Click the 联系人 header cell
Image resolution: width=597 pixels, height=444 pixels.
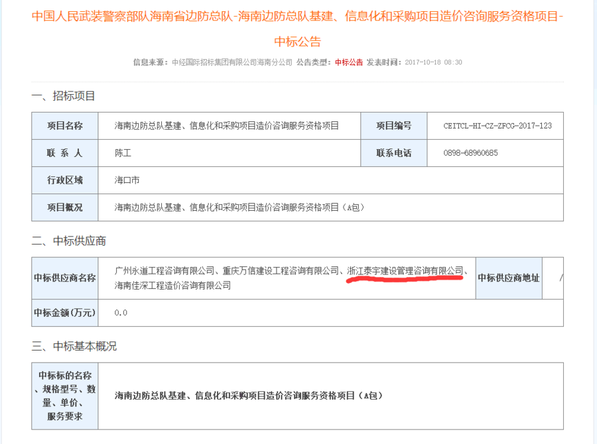[x=65, y=153]
